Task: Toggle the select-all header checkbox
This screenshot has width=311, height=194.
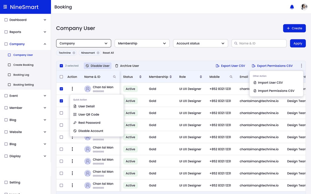Action: tap(61, 77)
